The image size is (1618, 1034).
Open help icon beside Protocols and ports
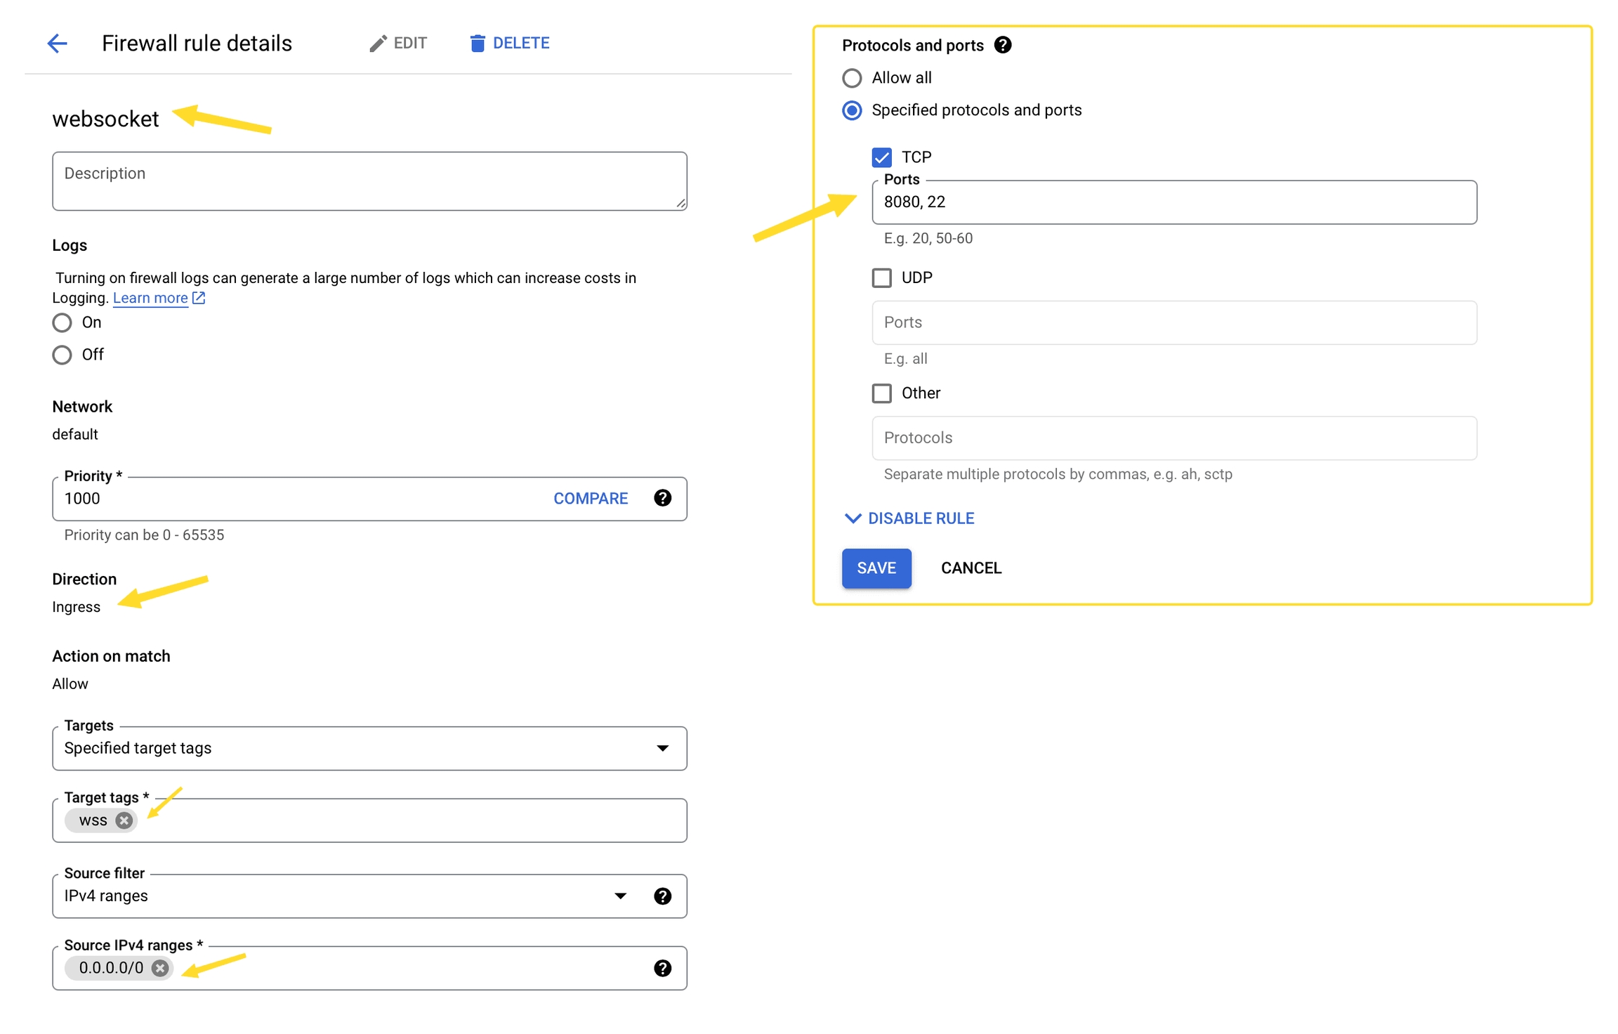click(x=1003, y=45)
